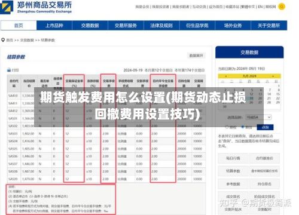The height and width of the screenshot is (215, 299).
Task: Open the 交易数据 menu
Action: tap(90, 25)
